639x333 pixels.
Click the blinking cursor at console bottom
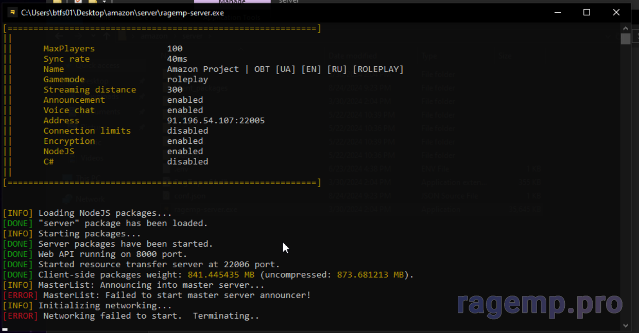[5, 329]
